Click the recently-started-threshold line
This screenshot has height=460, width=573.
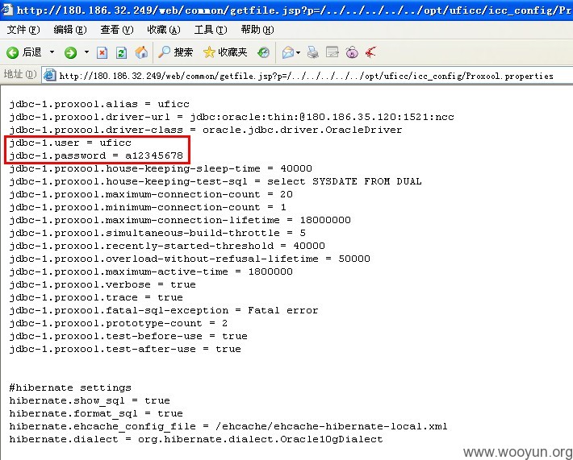pyautogui.click(x=167, y=246)
